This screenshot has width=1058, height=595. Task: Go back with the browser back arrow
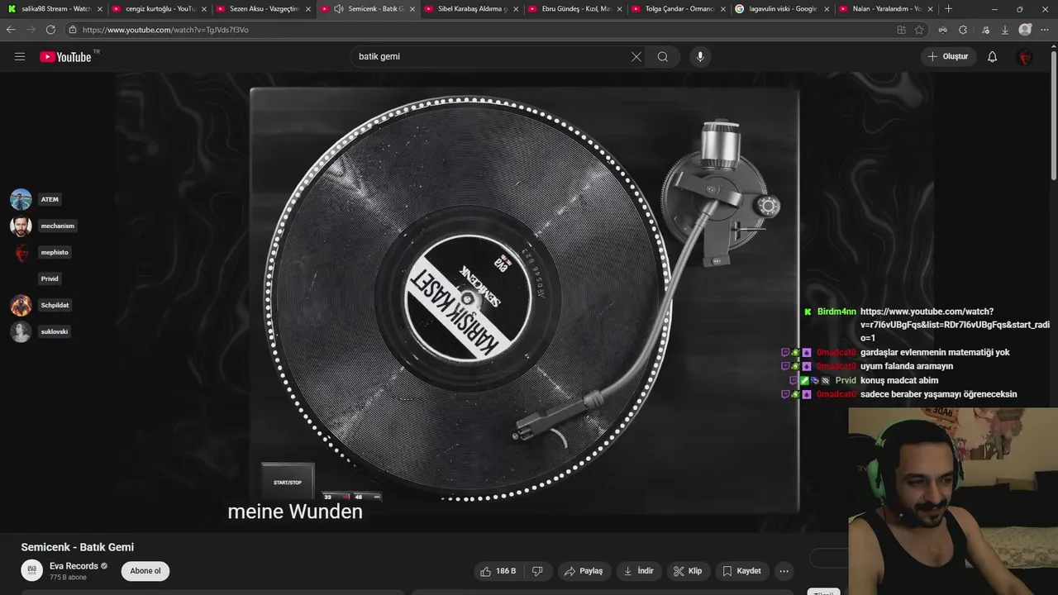tap(11, 30)
